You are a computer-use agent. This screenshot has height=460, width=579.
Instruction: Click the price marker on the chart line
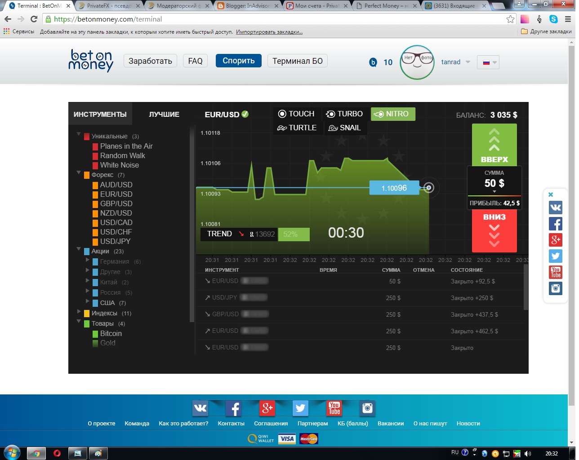pos(429,188)
